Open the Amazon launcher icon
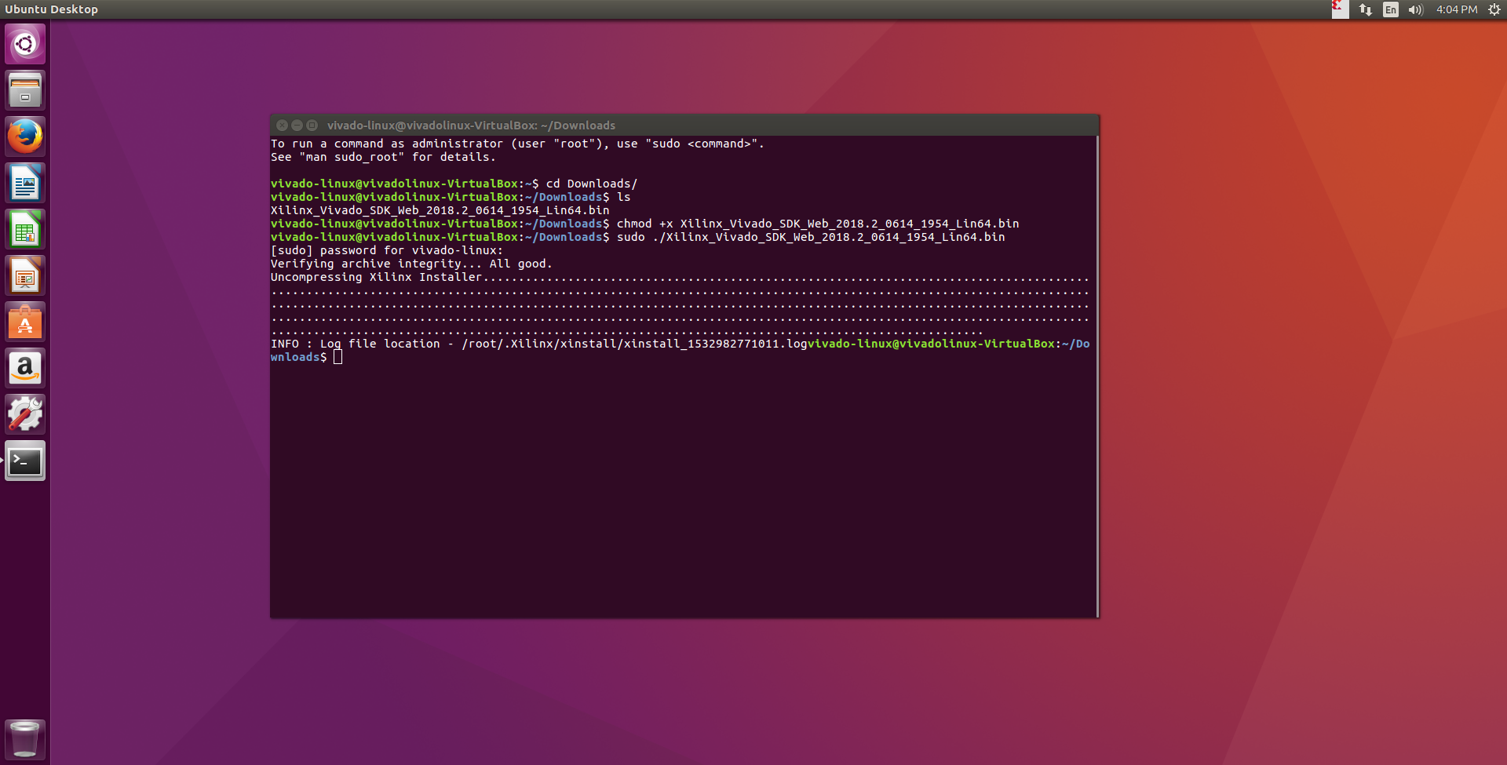The image size is (1507, 765). (25, 368)
